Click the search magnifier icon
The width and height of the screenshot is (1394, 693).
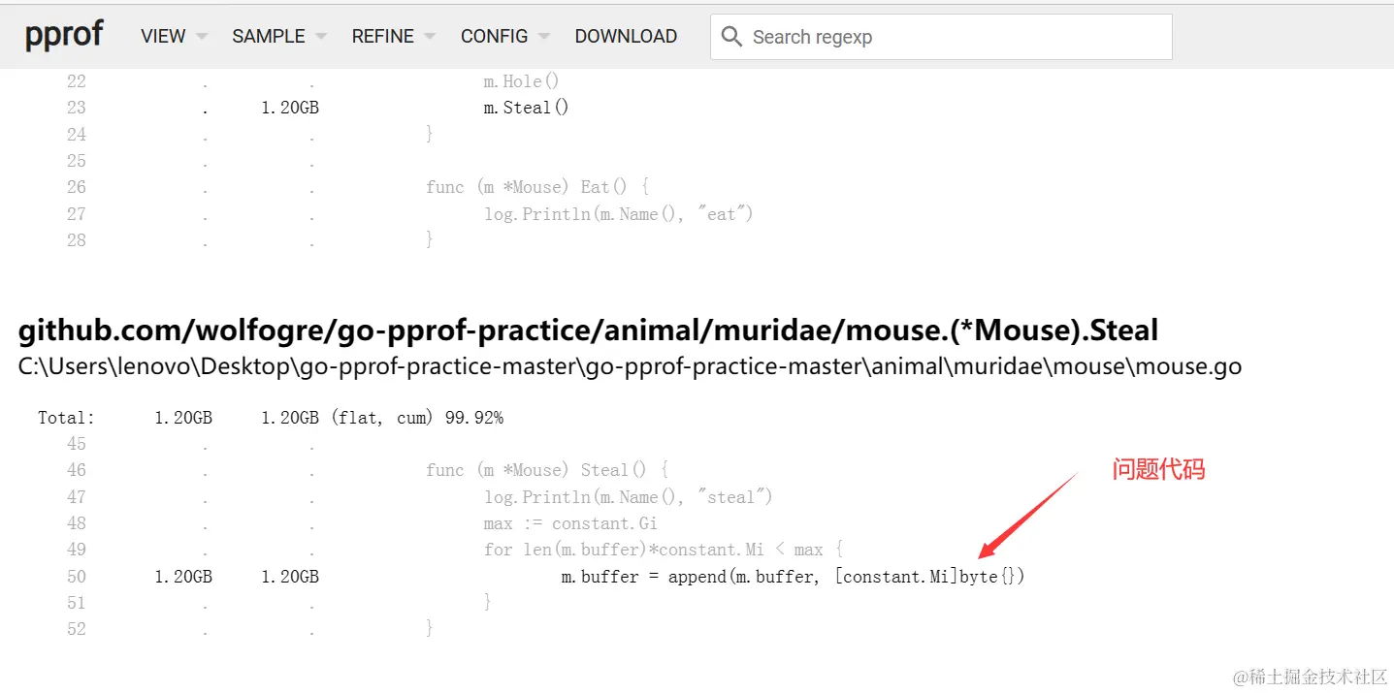(732, 37)
